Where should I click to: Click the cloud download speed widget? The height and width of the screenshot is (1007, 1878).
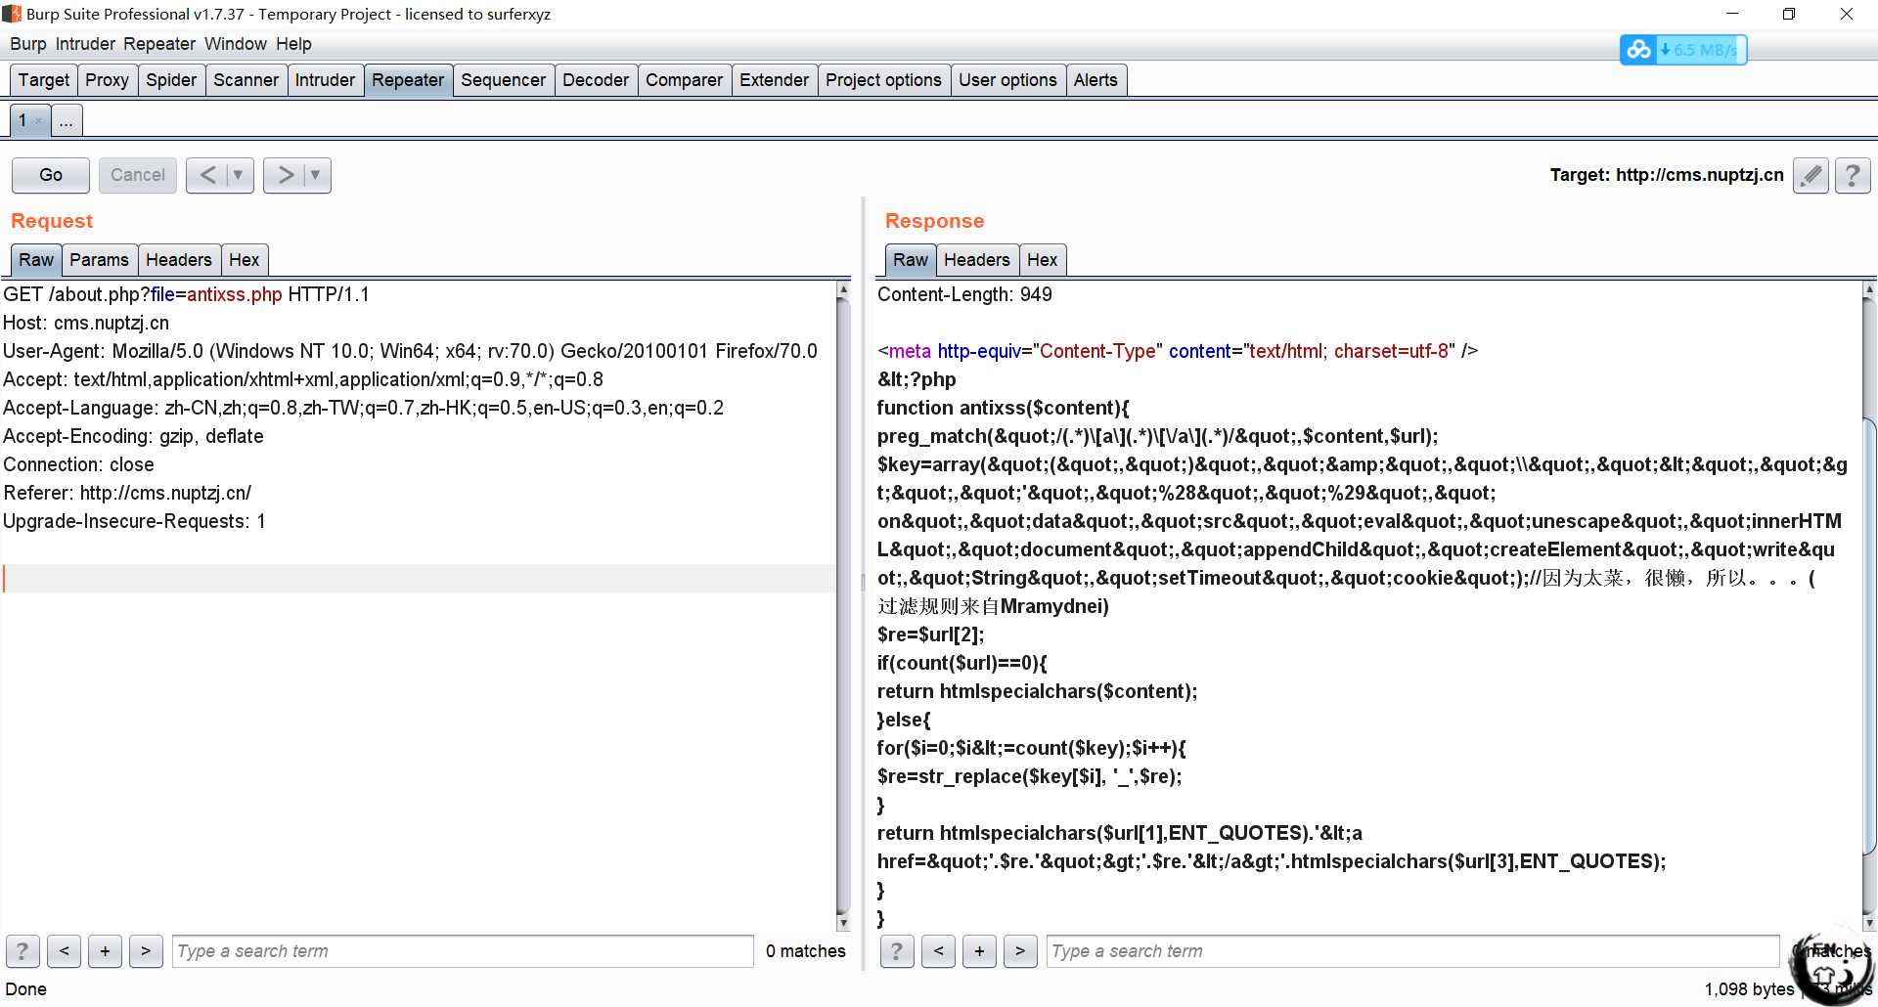click(x=1682, y=50)
